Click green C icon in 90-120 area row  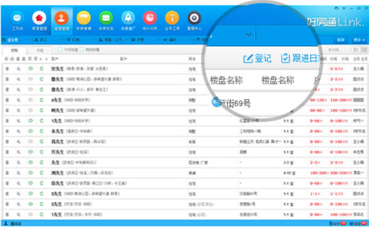point(41,100)
